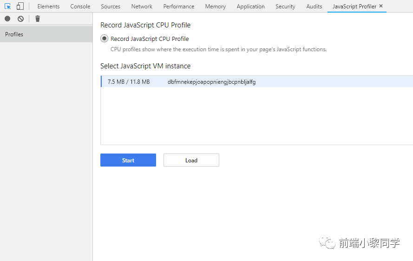Viewport: 413px width, 261px height.
Task: Go to the Network tab
Action: (x=142, y=7)
